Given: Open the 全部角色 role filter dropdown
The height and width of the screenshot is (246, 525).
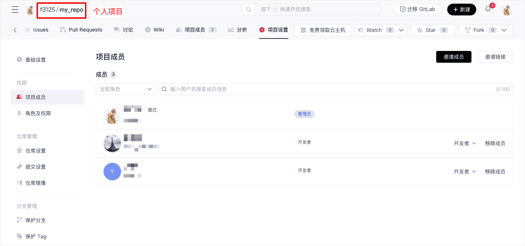Looking at the screenshot, I should 125,89.
